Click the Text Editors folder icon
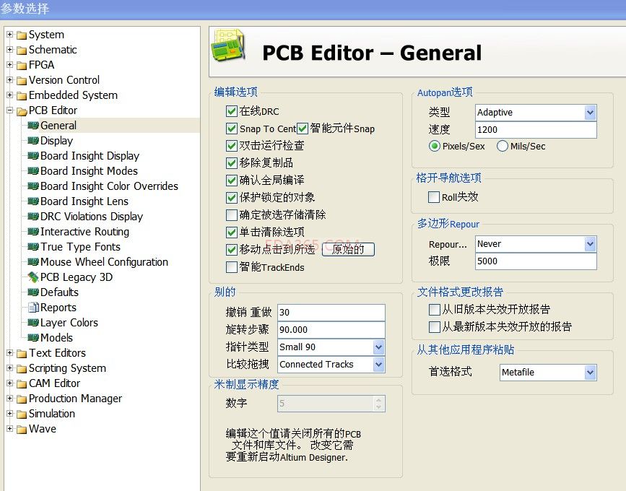 [22, 353]
